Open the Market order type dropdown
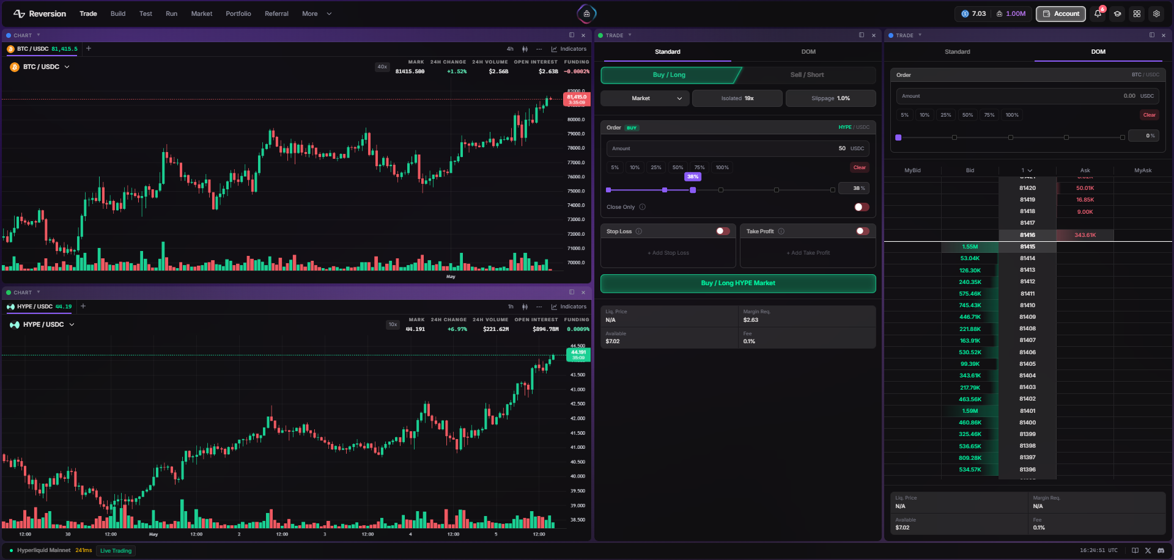 pos(645,98)
